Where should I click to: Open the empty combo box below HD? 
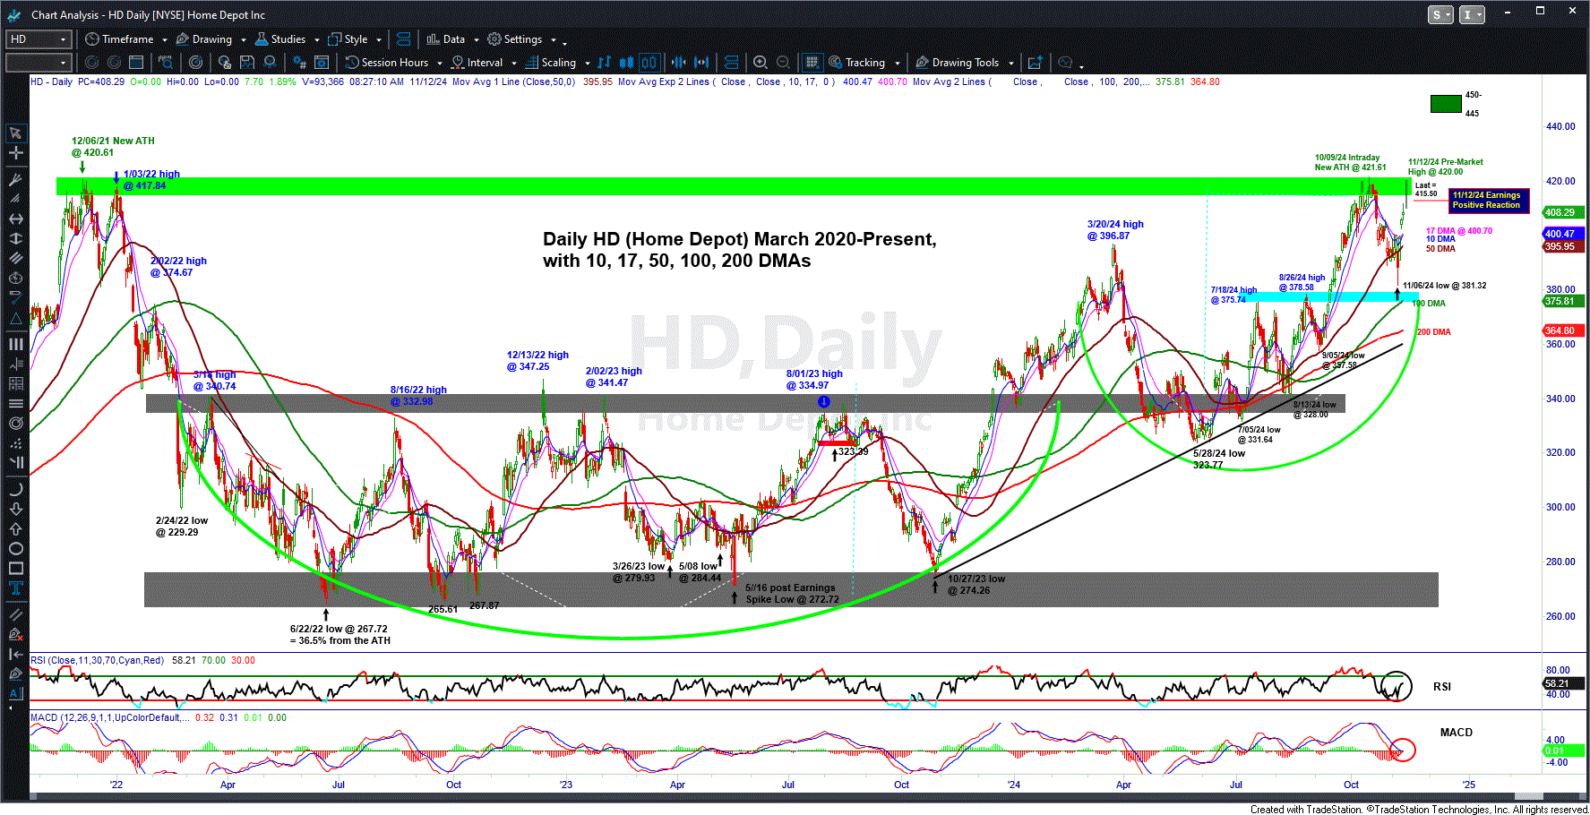point(38,63)
